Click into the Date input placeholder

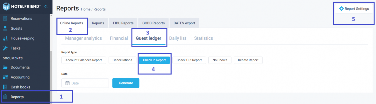[x=75, y=83]
